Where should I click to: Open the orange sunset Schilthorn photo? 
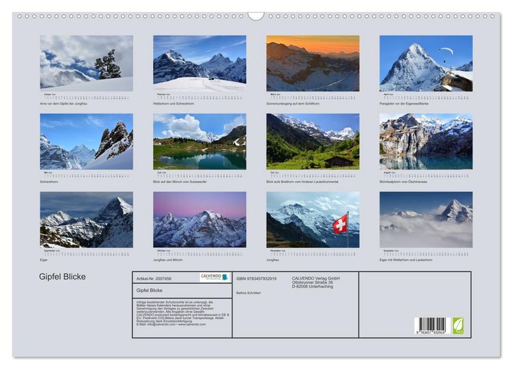point(313,64)
